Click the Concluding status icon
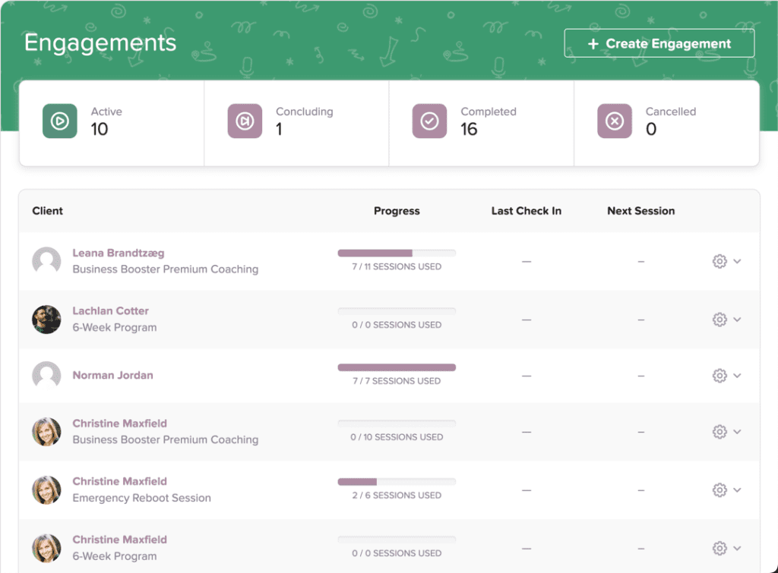The width and height of the screenshot is (778, 573). pos(245,121)
